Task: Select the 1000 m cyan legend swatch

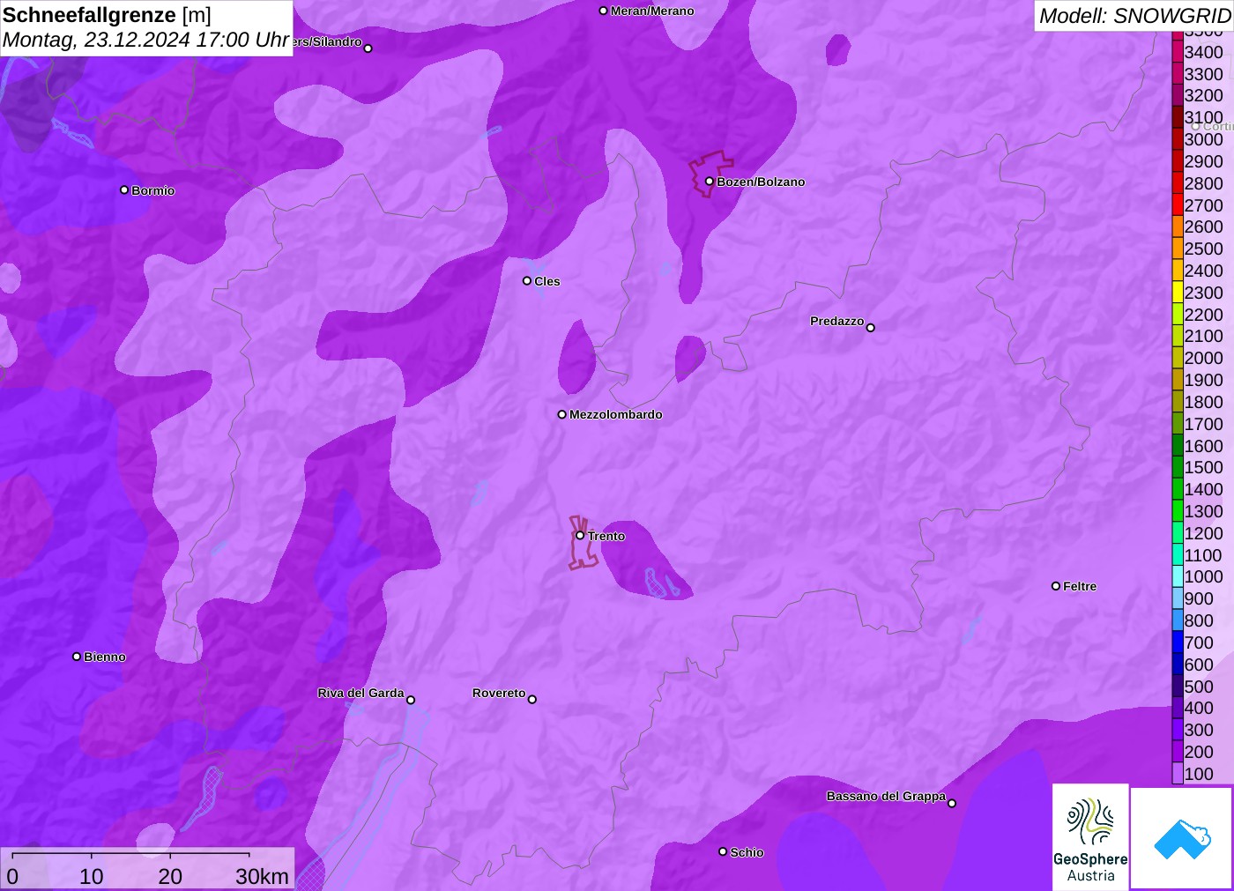Action: coord(1178,576)
